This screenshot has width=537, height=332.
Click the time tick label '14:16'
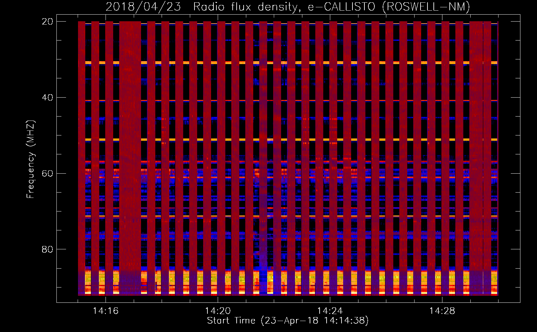[106, 311]
